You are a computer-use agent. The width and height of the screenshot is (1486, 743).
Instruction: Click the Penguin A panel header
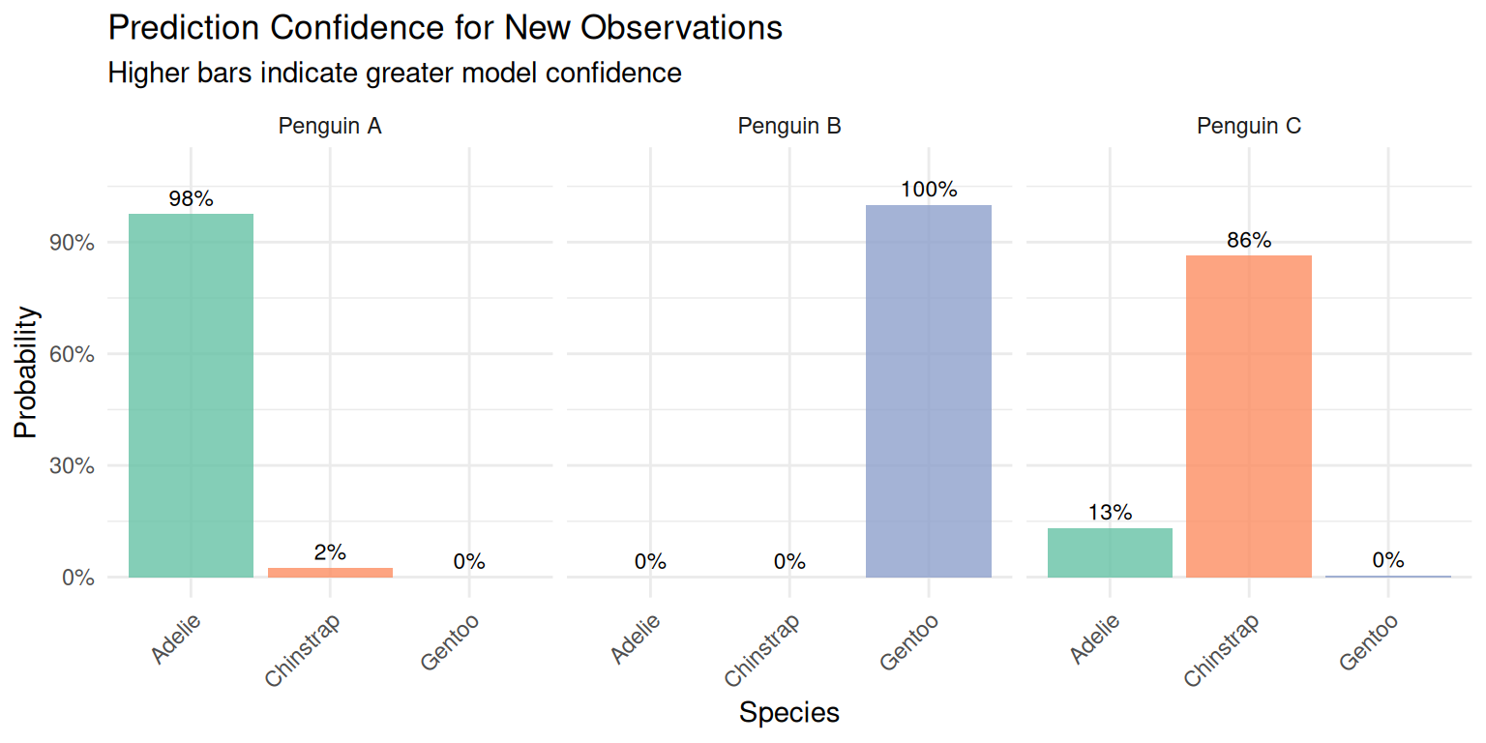click(x=330, y=127)
